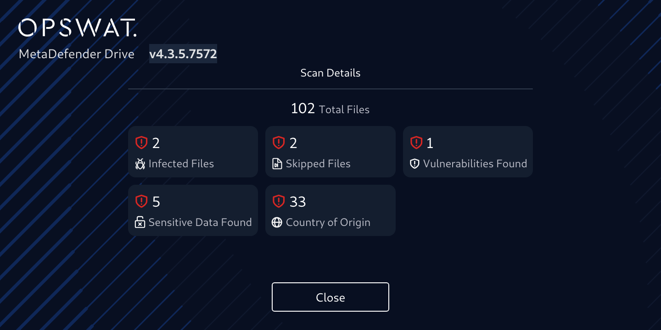Open the Country of Origin label
Screen dimensions: 661x330
pyautogui.click(x=328, y=222)
